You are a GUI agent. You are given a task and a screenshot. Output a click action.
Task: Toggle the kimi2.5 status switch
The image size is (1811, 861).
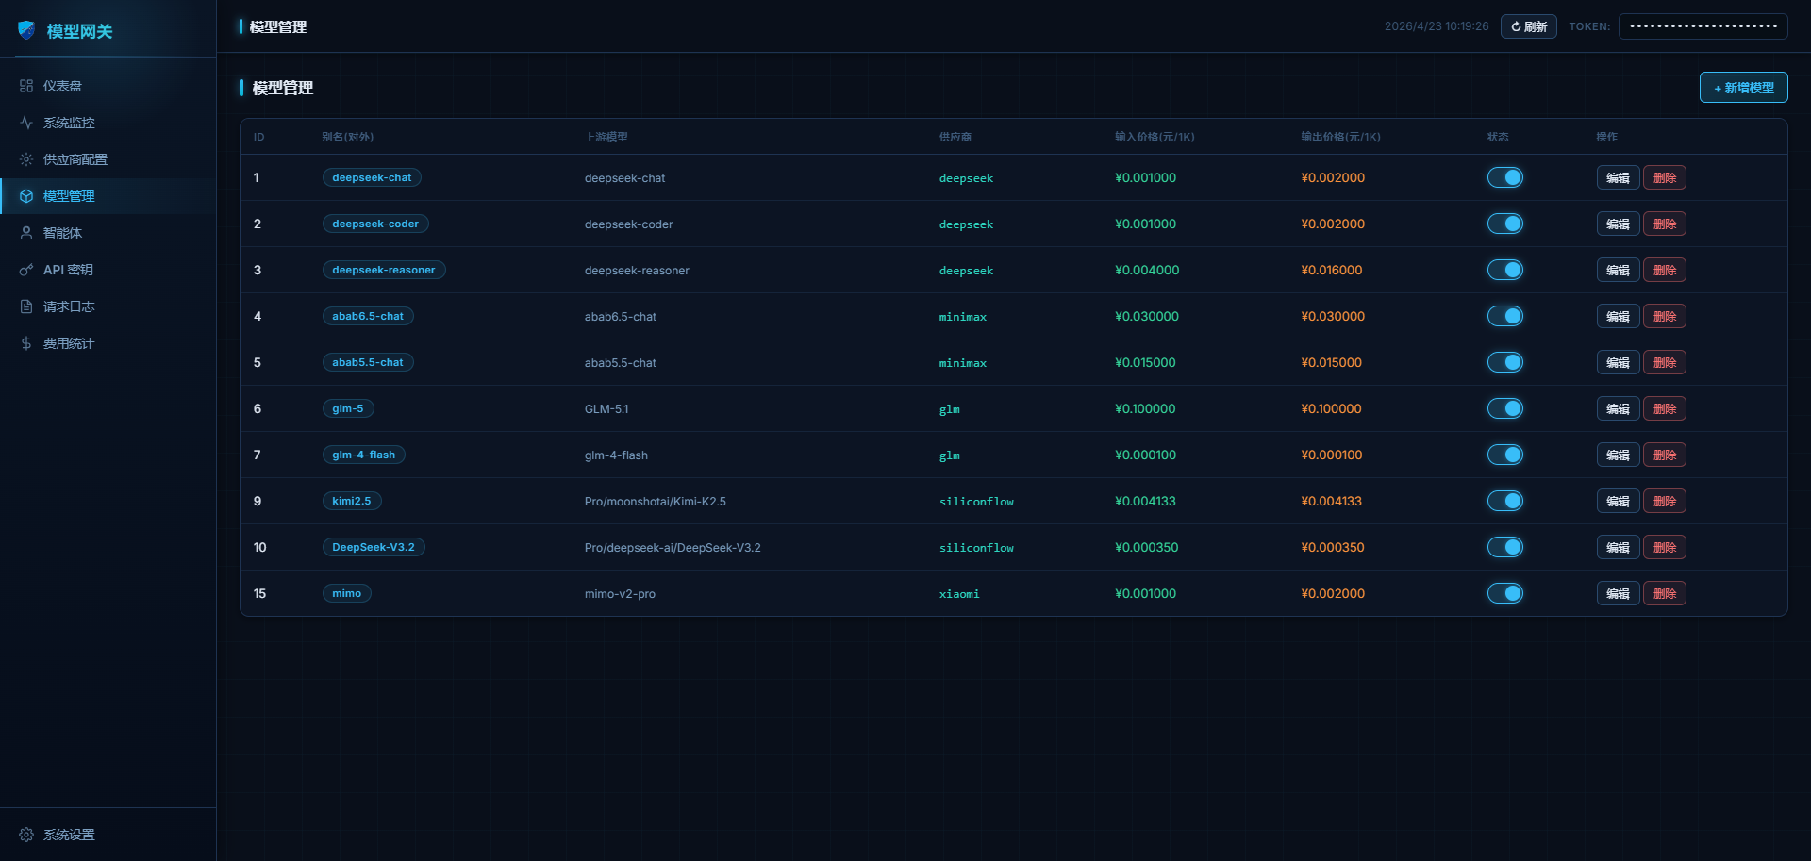click(x=1505, y=501)
